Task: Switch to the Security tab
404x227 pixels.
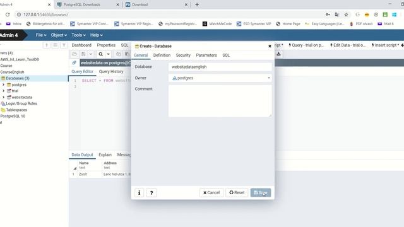Action: [183, 55]
